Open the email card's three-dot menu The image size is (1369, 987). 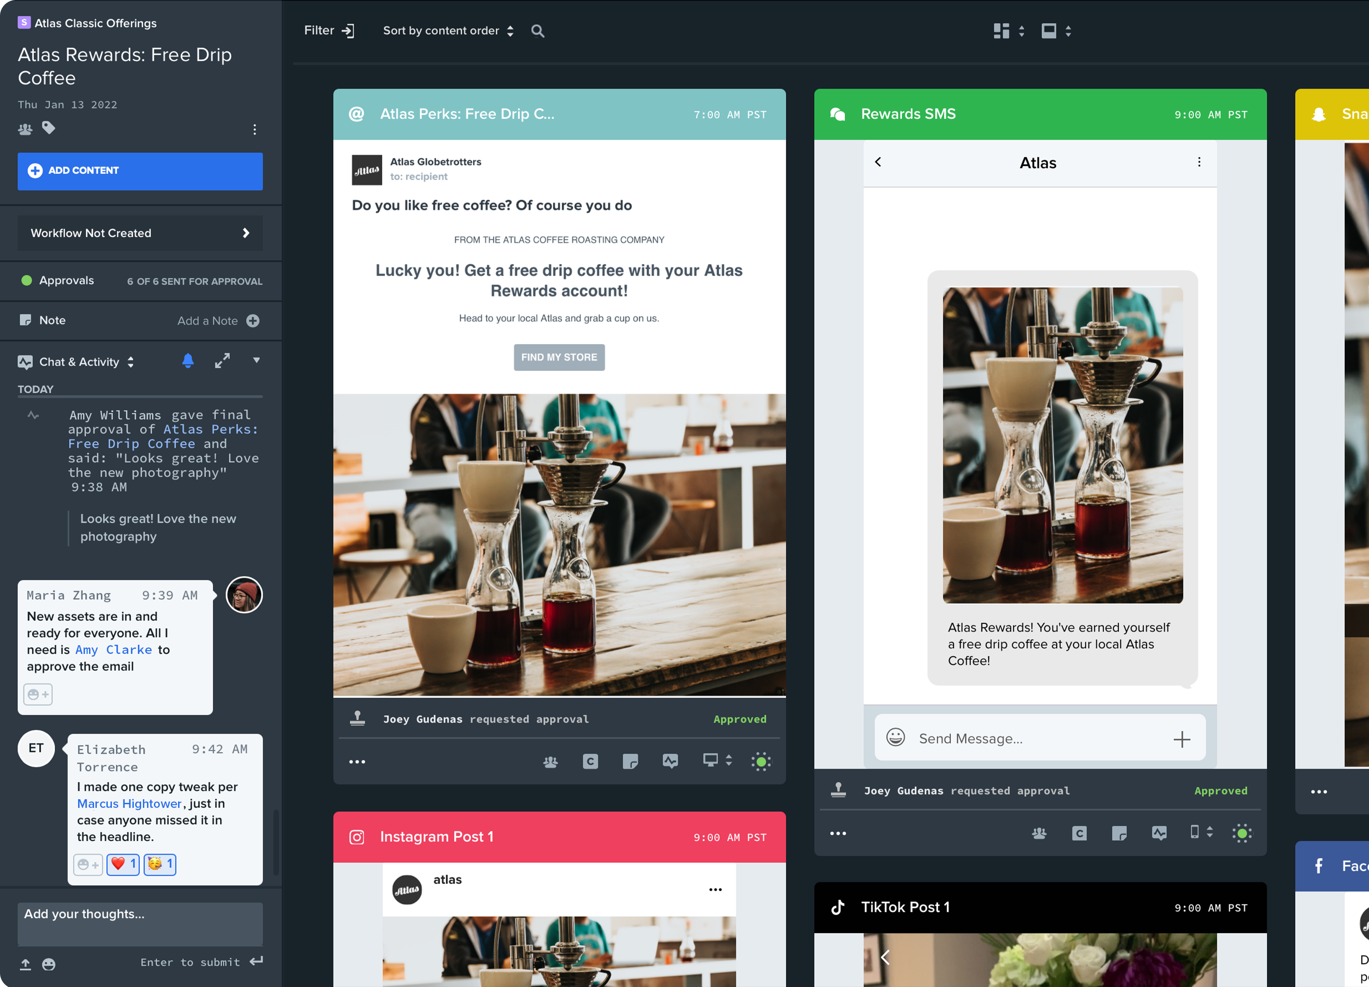click(x=357, y=762)
